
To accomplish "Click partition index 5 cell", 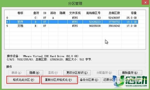I will [x=7, y=26].
